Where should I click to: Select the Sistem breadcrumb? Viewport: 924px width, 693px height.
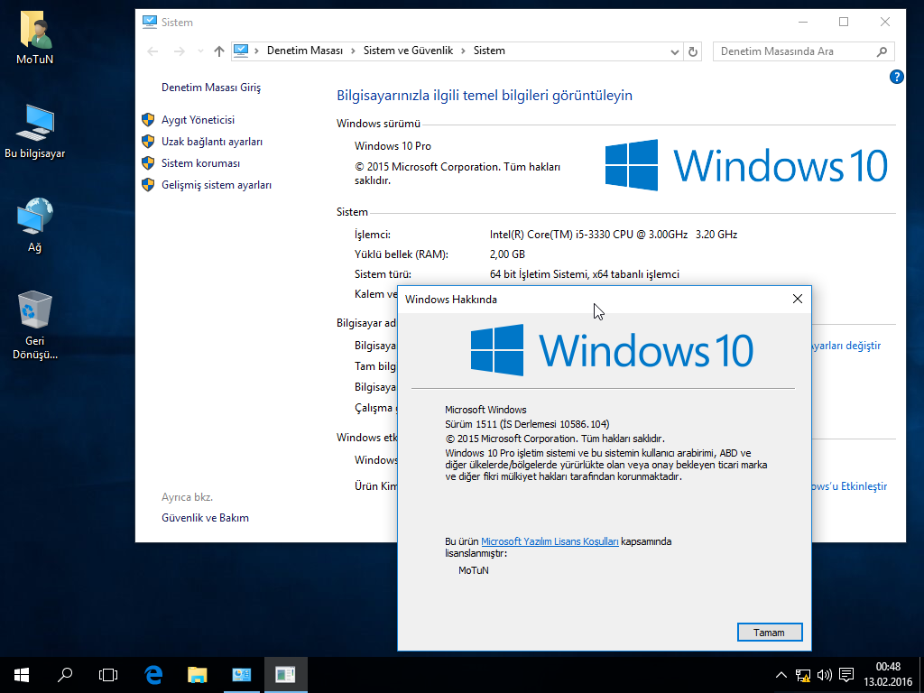coord(489,51)
